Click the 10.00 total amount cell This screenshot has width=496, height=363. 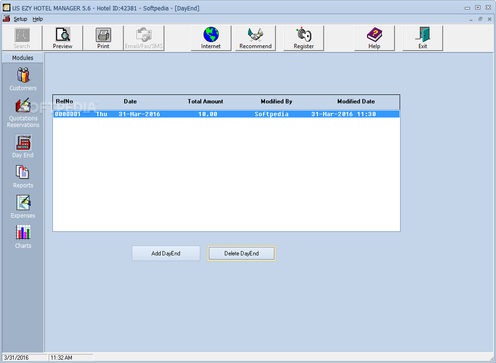click(x=208, y=114)
